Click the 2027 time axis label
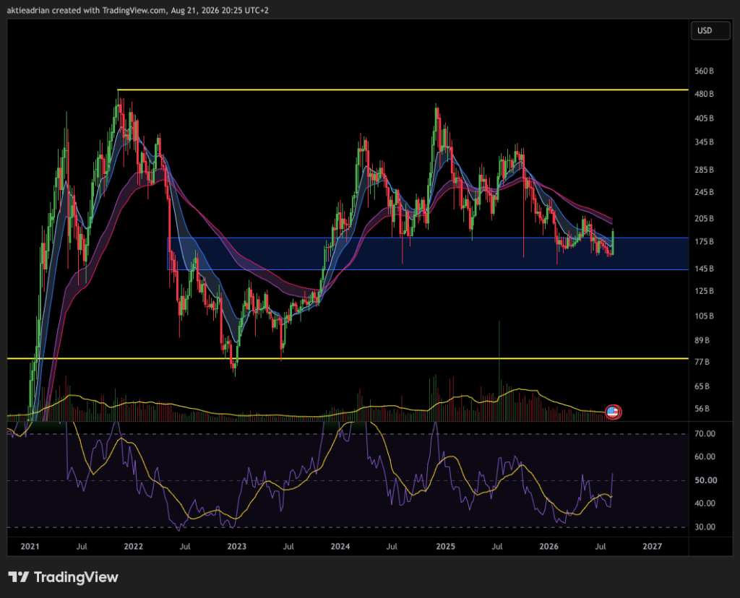Image resolution: width=740 pixels, height=598 pixels. 653,547
